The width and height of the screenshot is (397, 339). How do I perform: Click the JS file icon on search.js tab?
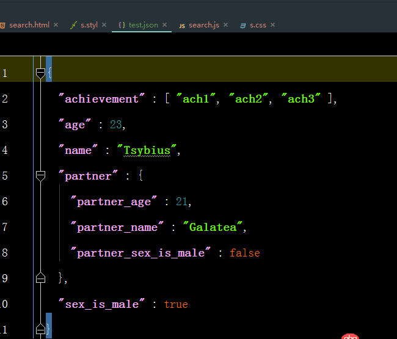click(182, 26)
